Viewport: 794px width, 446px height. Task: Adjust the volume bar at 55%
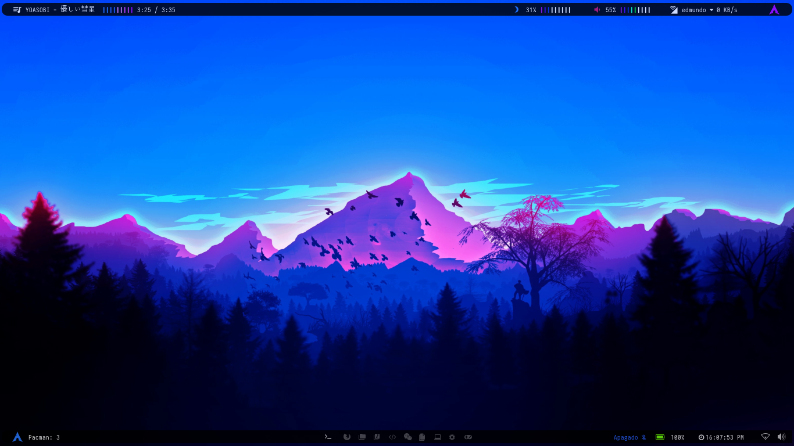635,10
